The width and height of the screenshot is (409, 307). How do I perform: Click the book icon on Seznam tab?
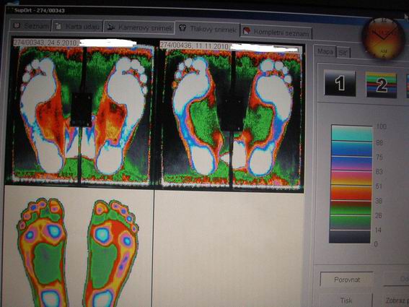17,25
